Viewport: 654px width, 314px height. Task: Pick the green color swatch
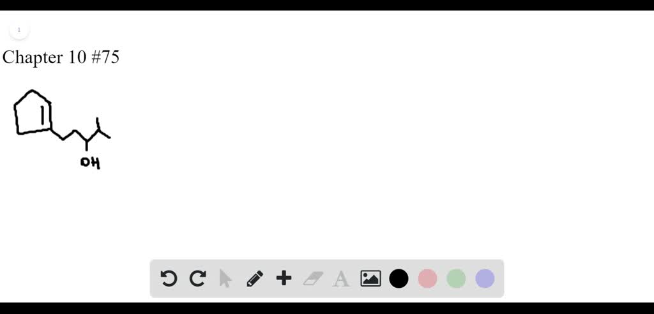[x=456, y=278]
